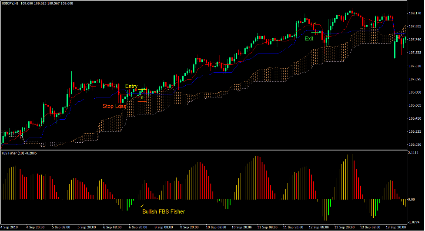Click the Exit text label
The height and width of the screenshot is (231, 425).
pyautogui.click(x=309, y=39)
